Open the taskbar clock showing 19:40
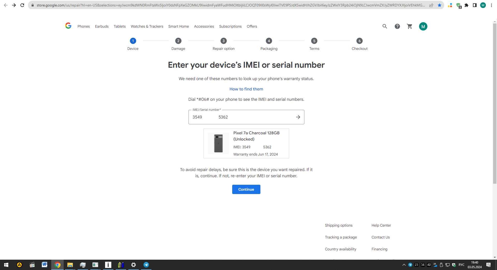Viewport: 497px width, 270px height. coord(474,265)
